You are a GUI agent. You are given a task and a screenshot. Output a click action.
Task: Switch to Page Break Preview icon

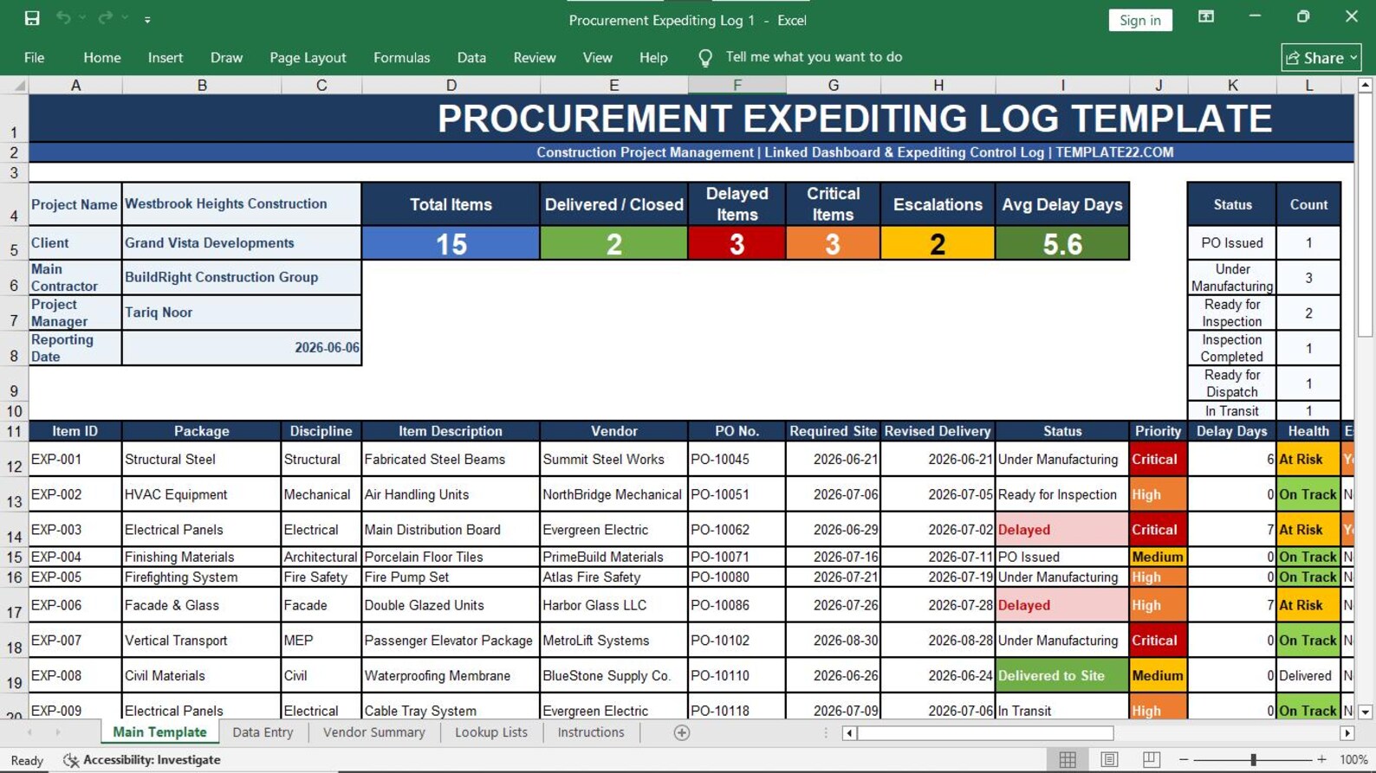pos(1151,759)
